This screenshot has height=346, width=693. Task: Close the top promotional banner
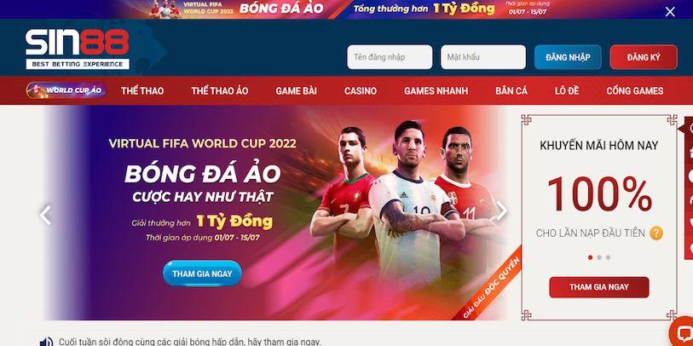point(670,12)
